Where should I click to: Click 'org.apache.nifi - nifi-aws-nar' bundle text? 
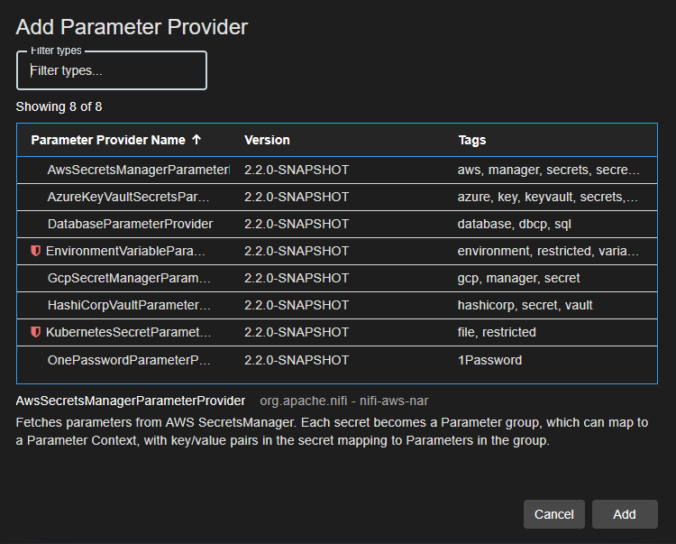344,401
